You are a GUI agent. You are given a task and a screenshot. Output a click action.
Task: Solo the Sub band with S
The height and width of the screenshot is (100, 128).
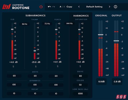(13, 67)
